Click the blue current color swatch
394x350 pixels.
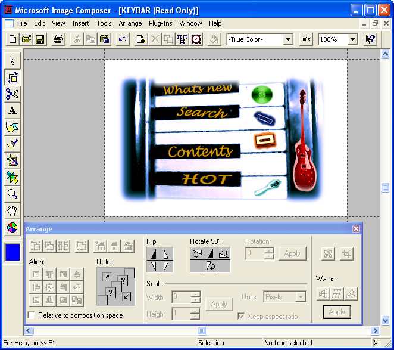coord(12,252)
